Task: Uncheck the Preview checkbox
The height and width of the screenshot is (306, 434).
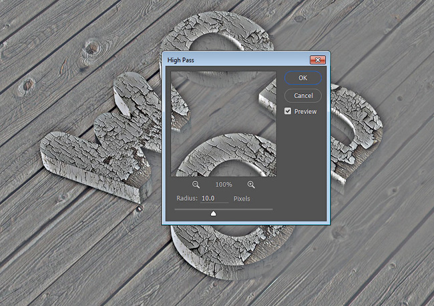Action: click(x=288, y=111)
